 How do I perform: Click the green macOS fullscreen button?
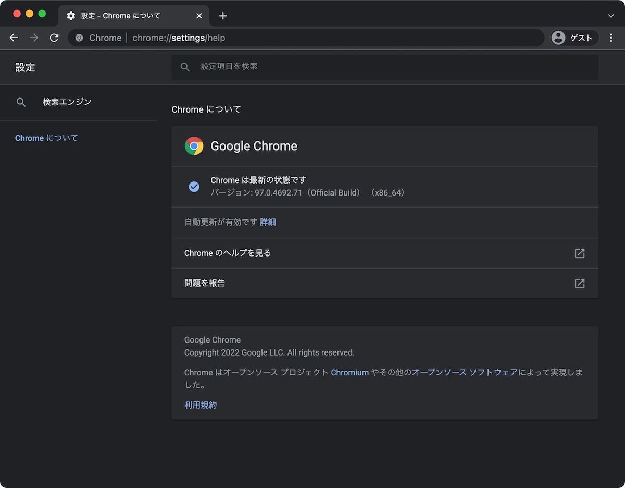[42, 14]
